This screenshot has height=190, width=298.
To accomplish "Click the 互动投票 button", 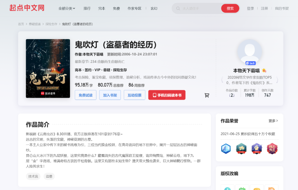I will pos(135,95).
